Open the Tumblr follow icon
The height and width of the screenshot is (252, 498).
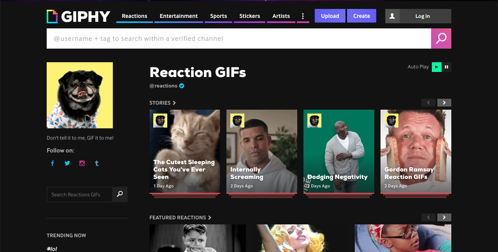[x=97, y=163]
